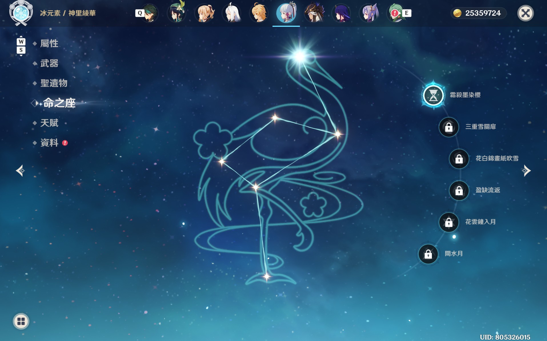Click the lock icon for 三重雪關扉
Viewport: 547px width, 341px height.
[449, 127]
